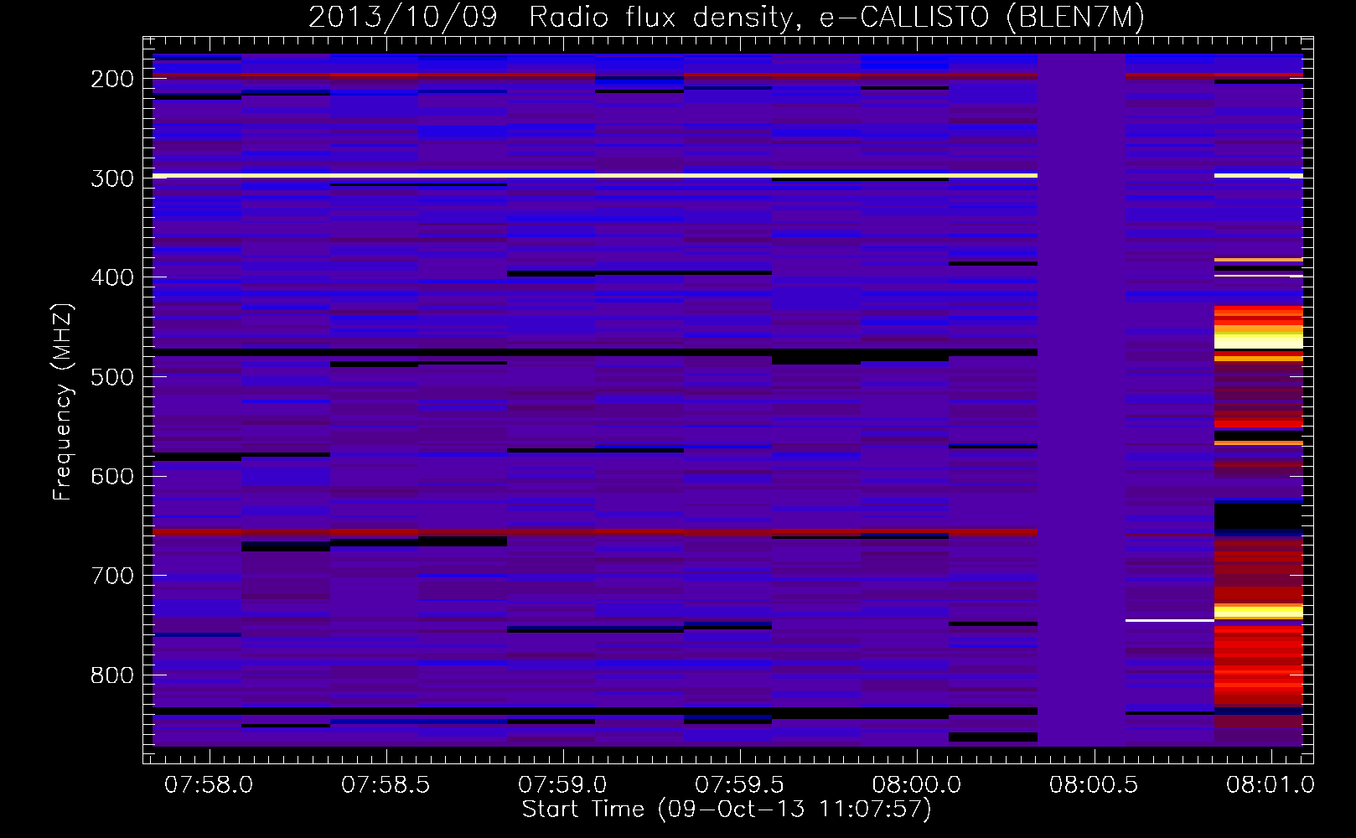Select the 300 frequency tick label
1356x838 pixels.
pos(112,178)
